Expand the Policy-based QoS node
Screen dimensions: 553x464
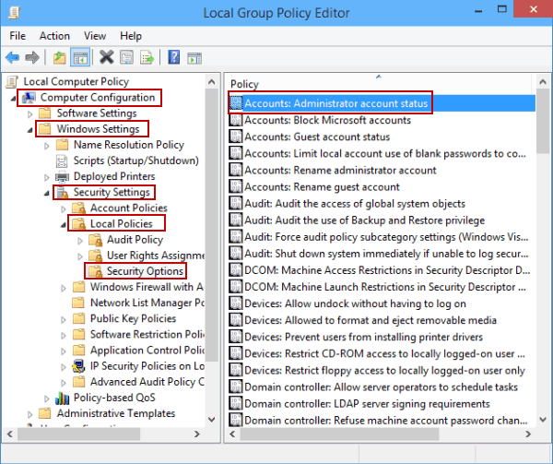click(x=47, y=399)
